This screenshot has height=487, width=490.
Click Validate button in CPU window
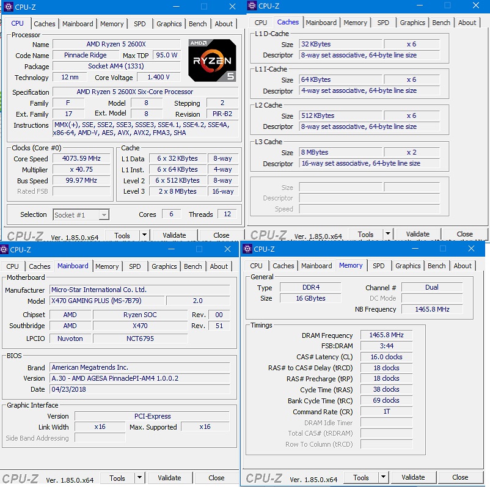click(x=174, y=235)
